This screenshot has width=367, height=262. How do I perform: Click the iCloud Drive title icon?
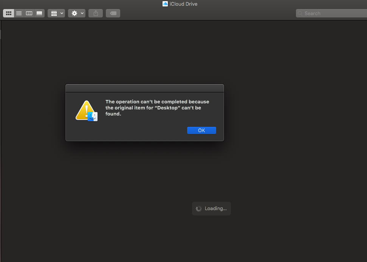coord(165,4)
